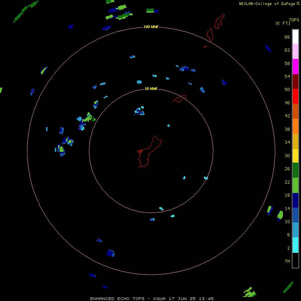The height and width of the screenshot is (301, 301).
Task: Click the bright orange legend swatch
Action: [295, 126]
